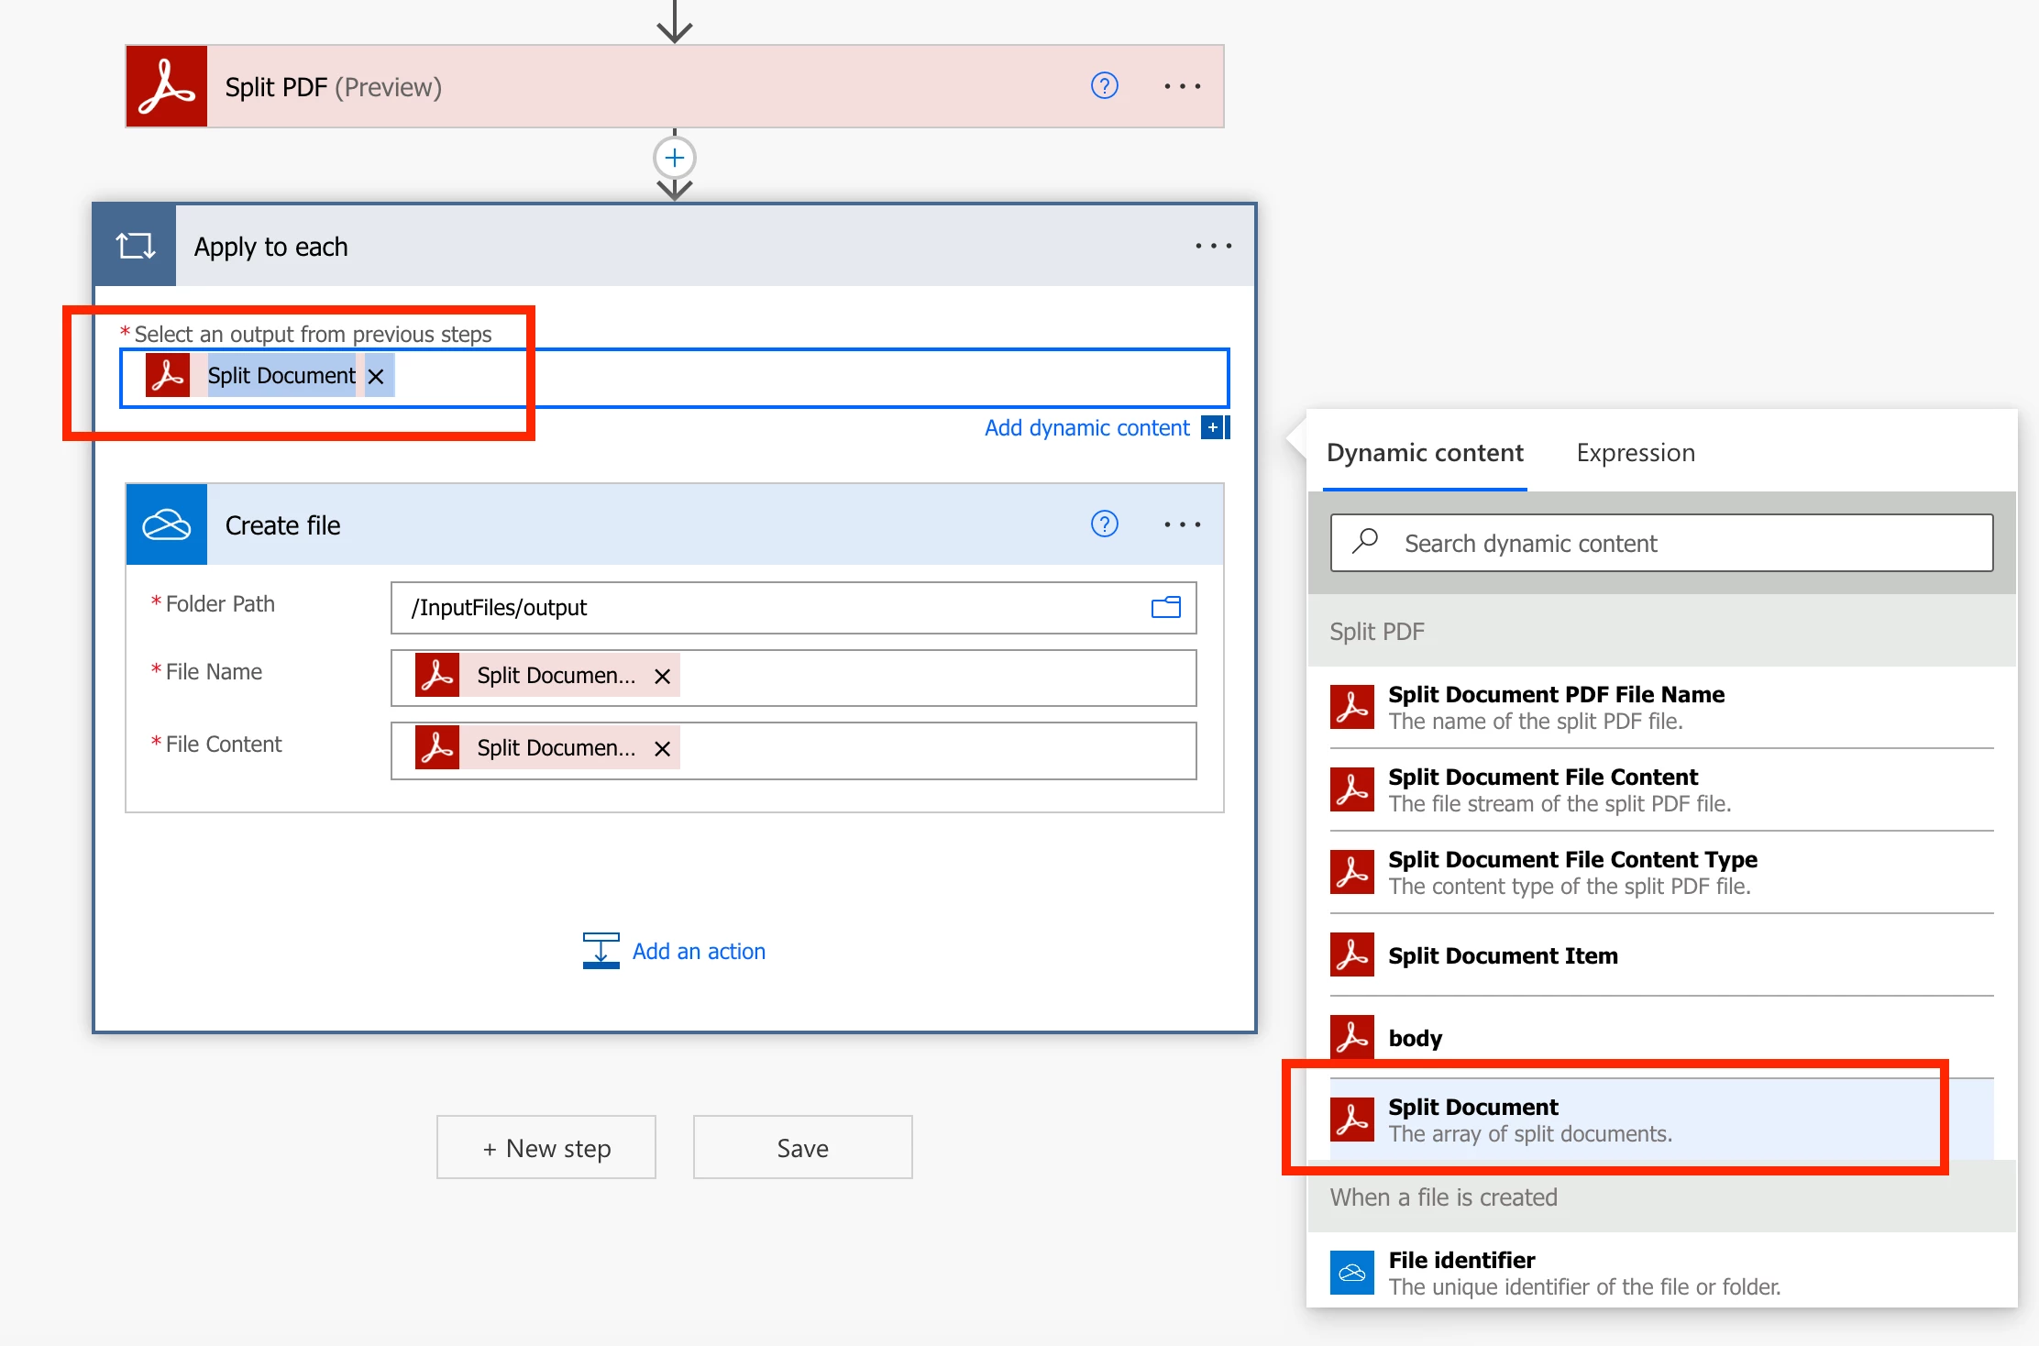
Task: Select the Dynamic content tab
Action: [x=1425, y=453]
